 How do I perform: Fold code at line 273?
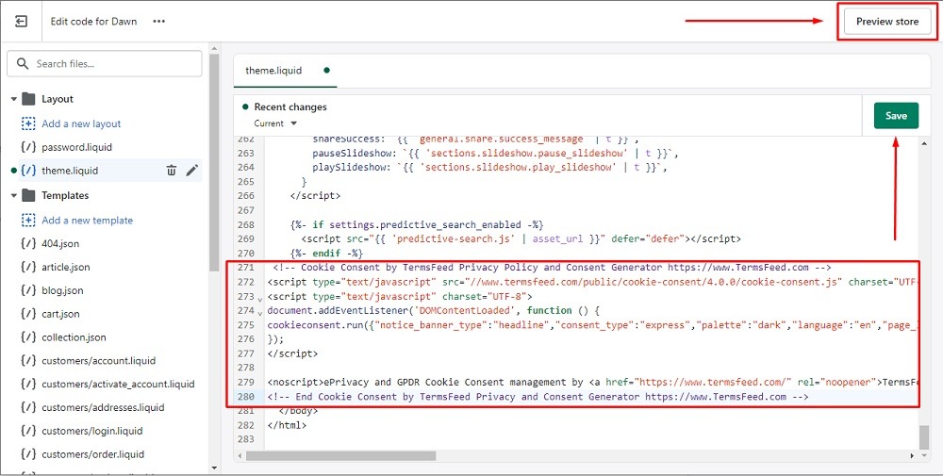[260, 298]
